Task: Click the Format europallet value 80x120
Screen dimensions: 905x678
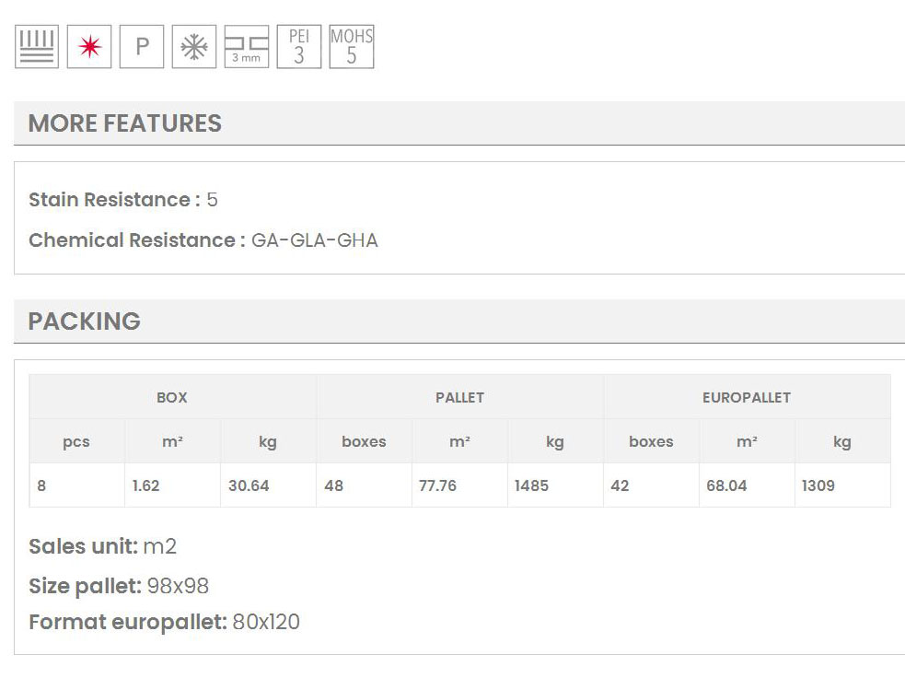Action: pos(266,622)
